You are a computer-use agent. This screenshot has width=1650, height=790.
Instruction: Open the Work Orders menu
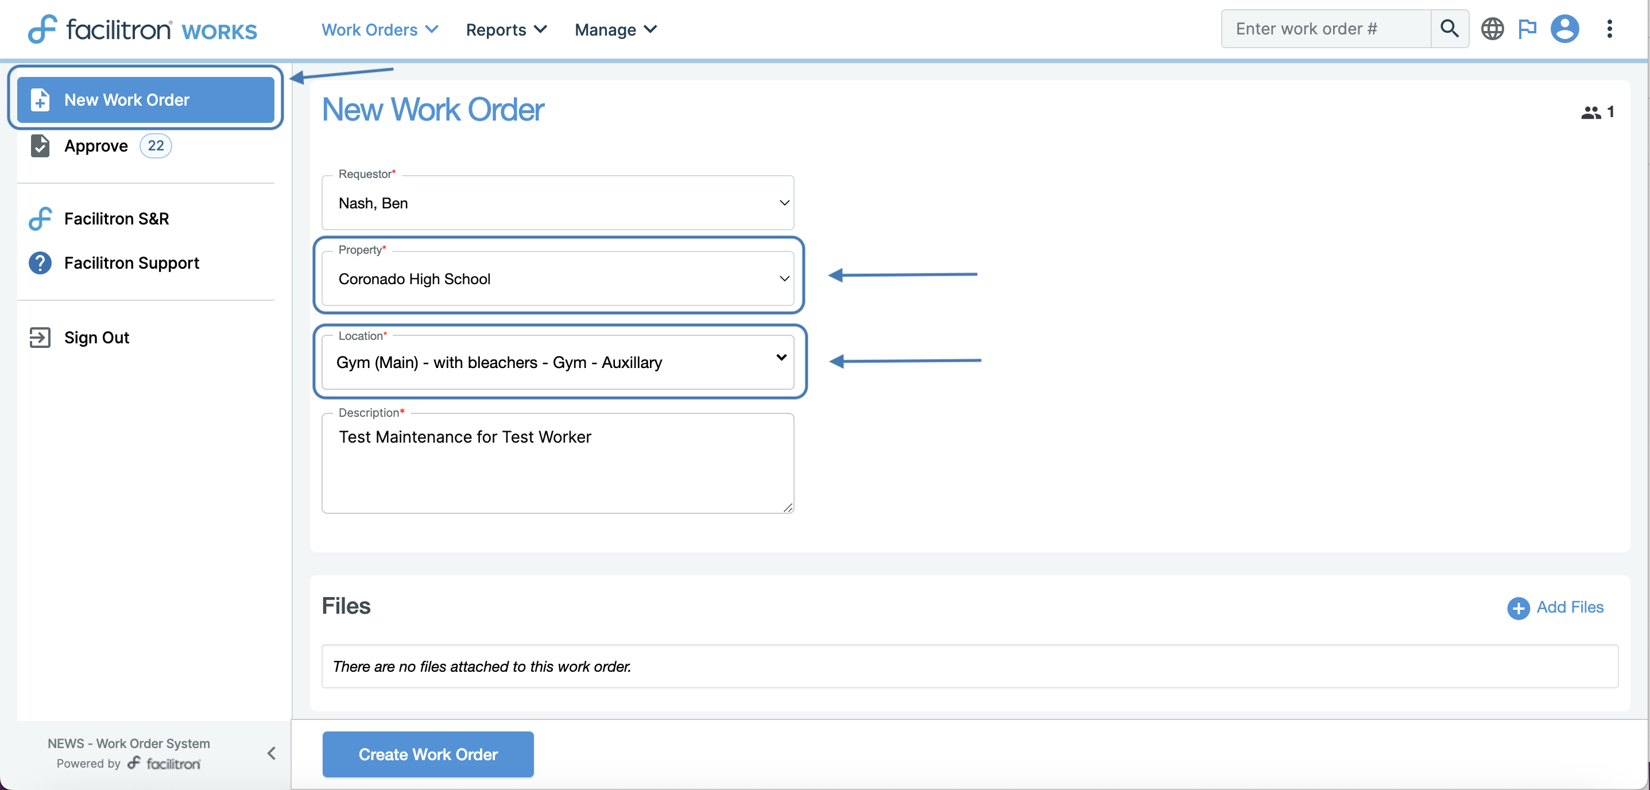tap(379, 29)
